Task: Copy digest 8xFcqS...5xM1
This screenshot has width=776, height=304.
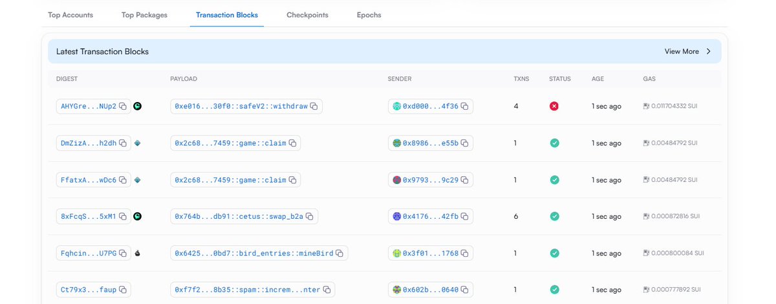Action: pyautogui.click(x=123, y=216)
